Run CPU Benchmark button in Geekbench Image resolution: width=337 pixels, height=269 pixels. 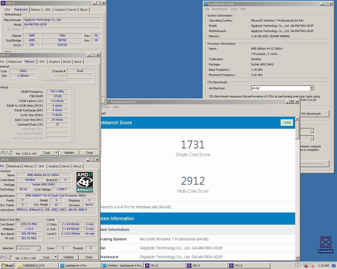(x=315, y=114)
